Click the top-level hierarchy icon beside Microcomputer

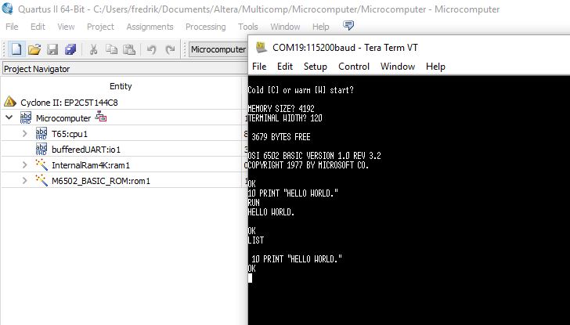pos(101,117)
